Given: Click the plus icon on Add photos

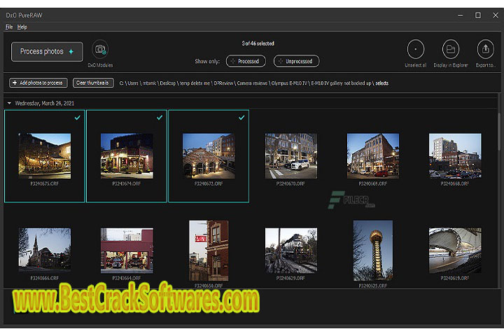Looking at the screenshot, I should [15, 83].
